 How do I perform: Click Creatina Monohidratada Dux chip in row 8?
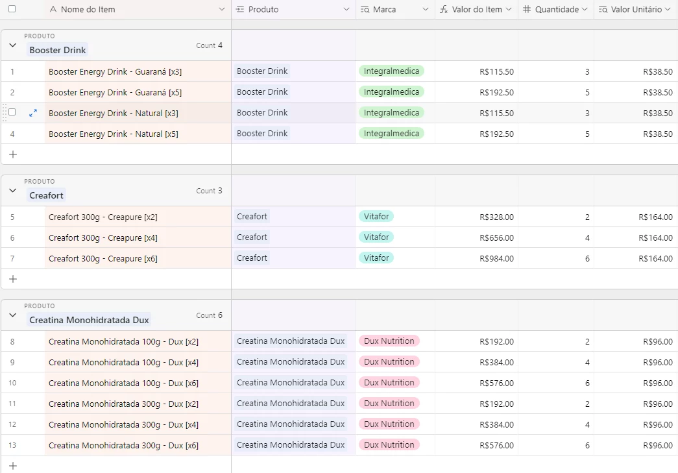pyautogui.click(x=291, y=341)
